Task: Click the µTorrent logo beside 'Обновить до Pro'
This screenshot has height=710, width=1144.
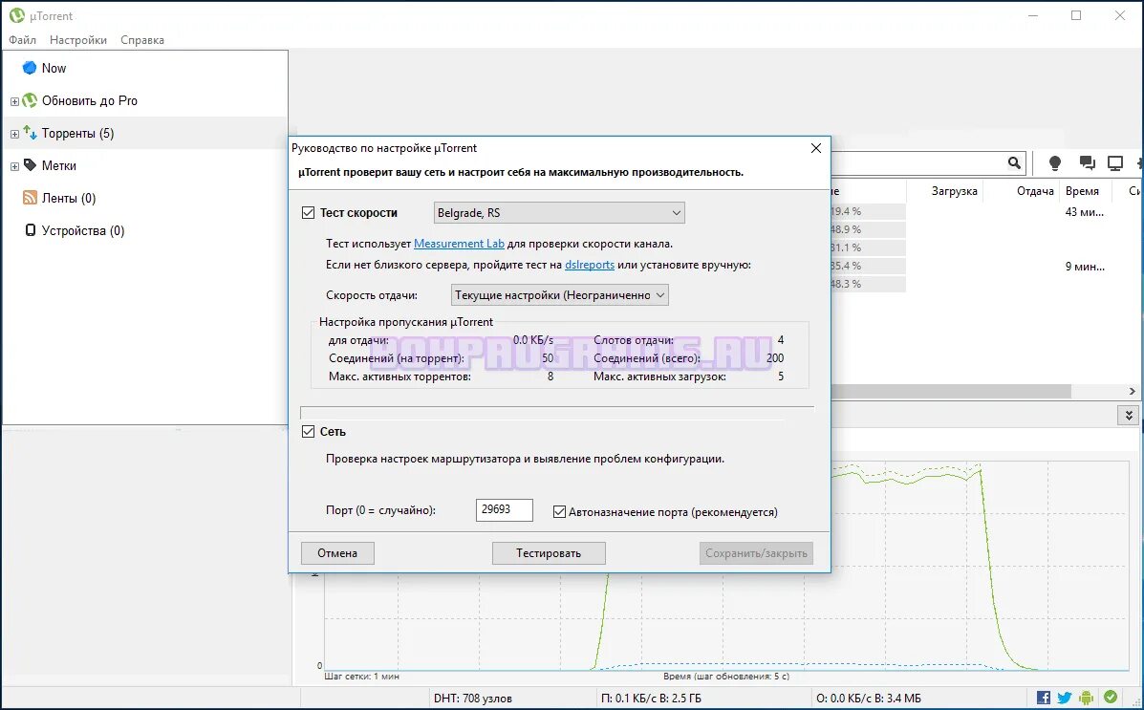Action: (30, 100)
